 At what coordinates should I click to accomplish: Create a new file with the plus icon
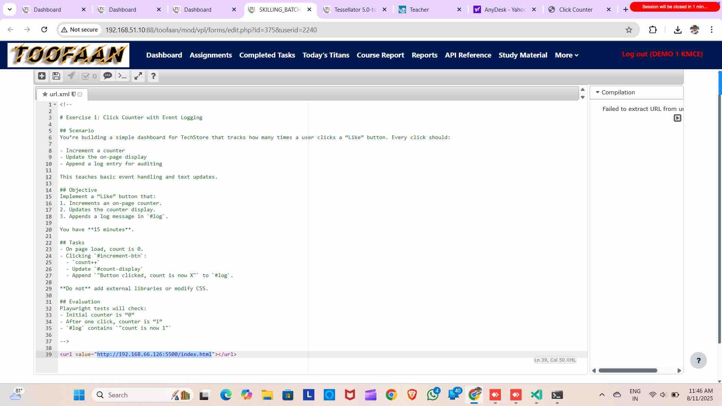coord(41,76)
